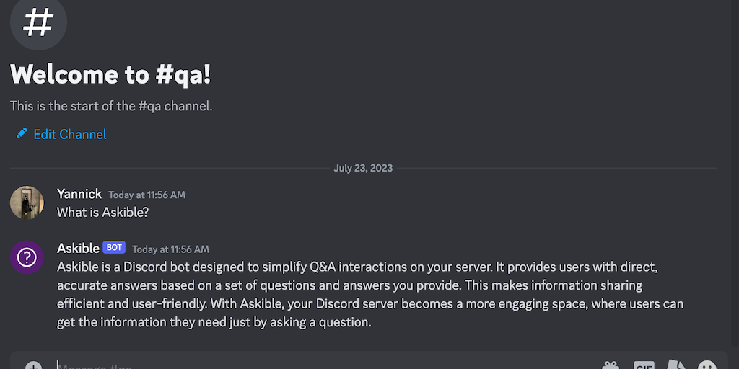
Task: Open Yannick's profile avatar
Action: coord(27,203)
